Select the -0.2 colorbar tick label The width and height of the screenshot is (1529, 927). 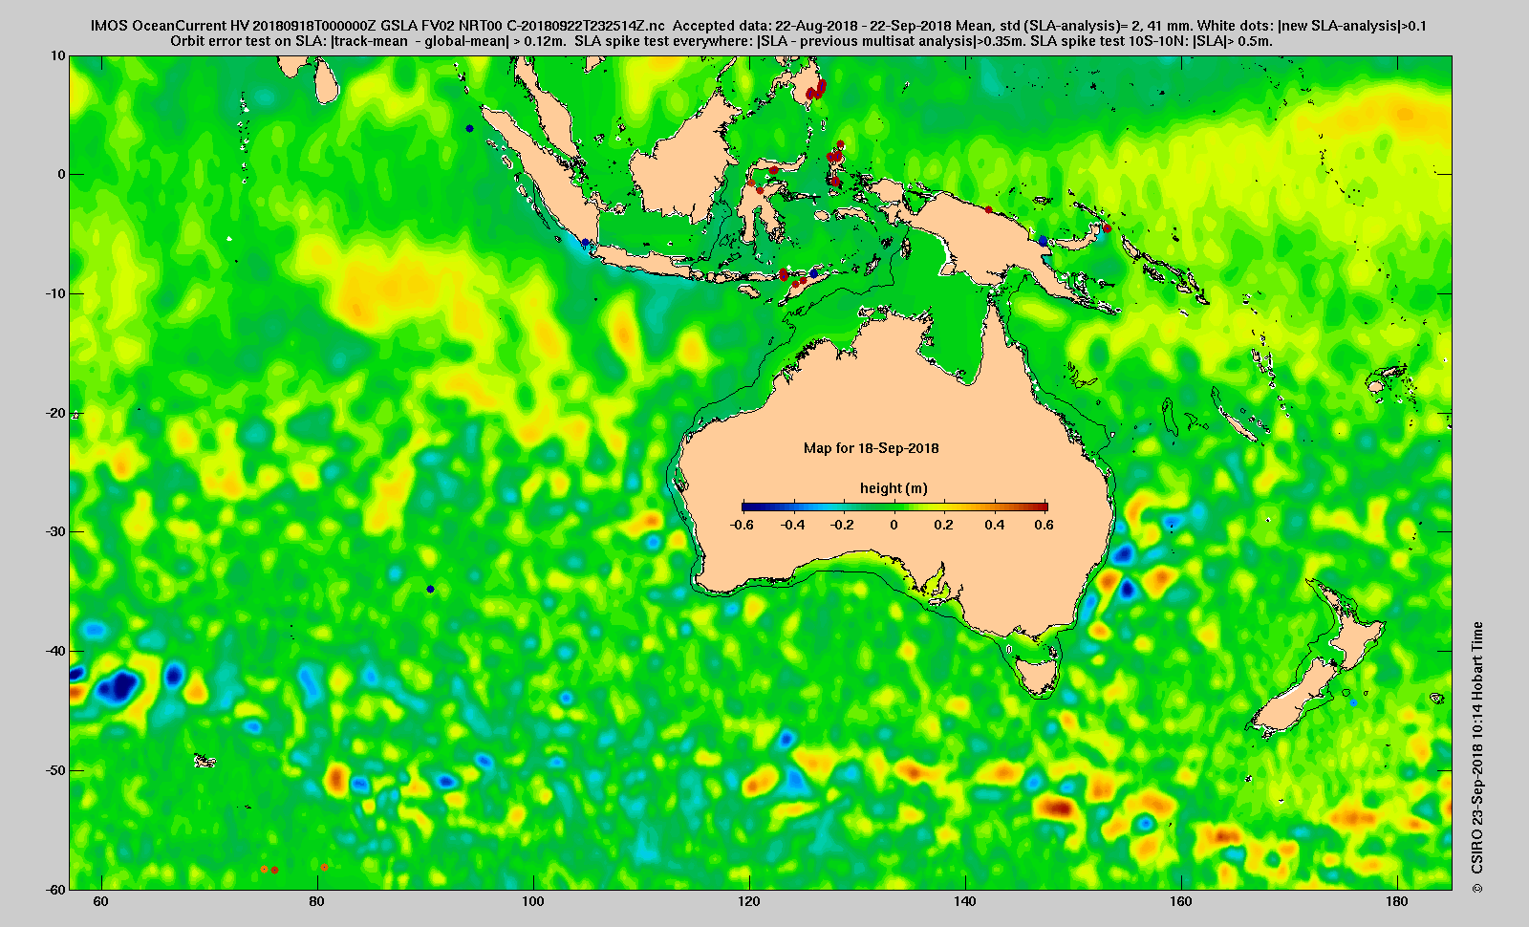coord(842,525)
